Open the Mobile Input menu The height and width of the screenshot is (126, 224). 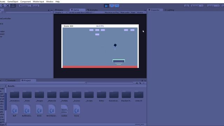38,1
